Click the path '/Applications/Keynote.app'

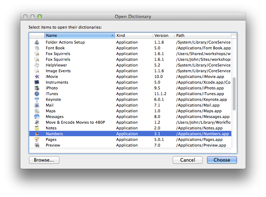coord(202,99)
